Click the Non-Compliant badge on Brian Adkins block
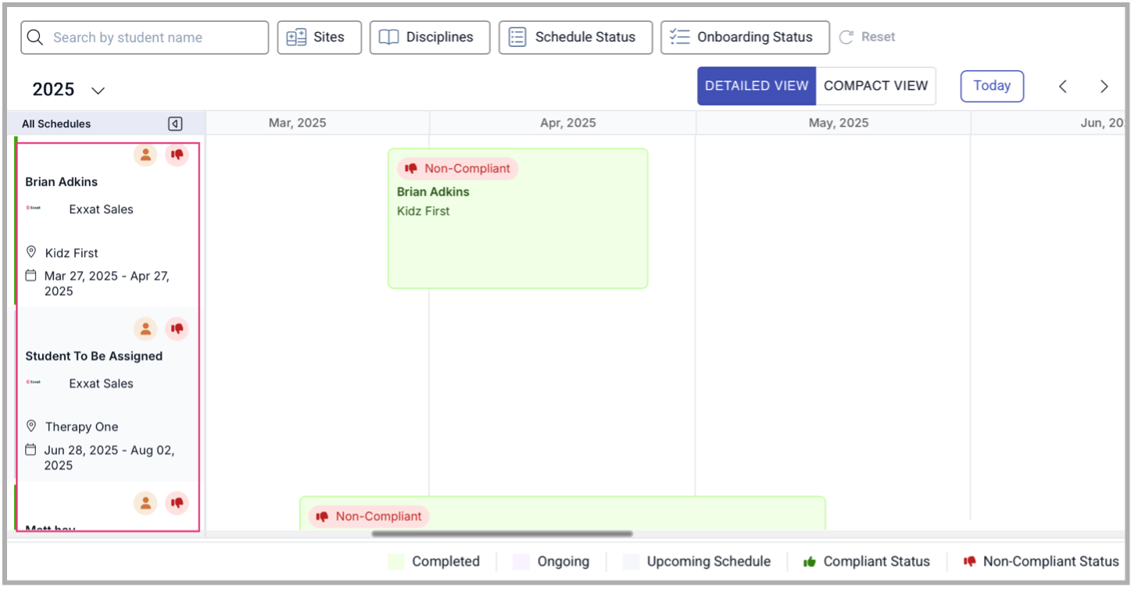The image size is (1134, 589). click(x=457, y=169)
